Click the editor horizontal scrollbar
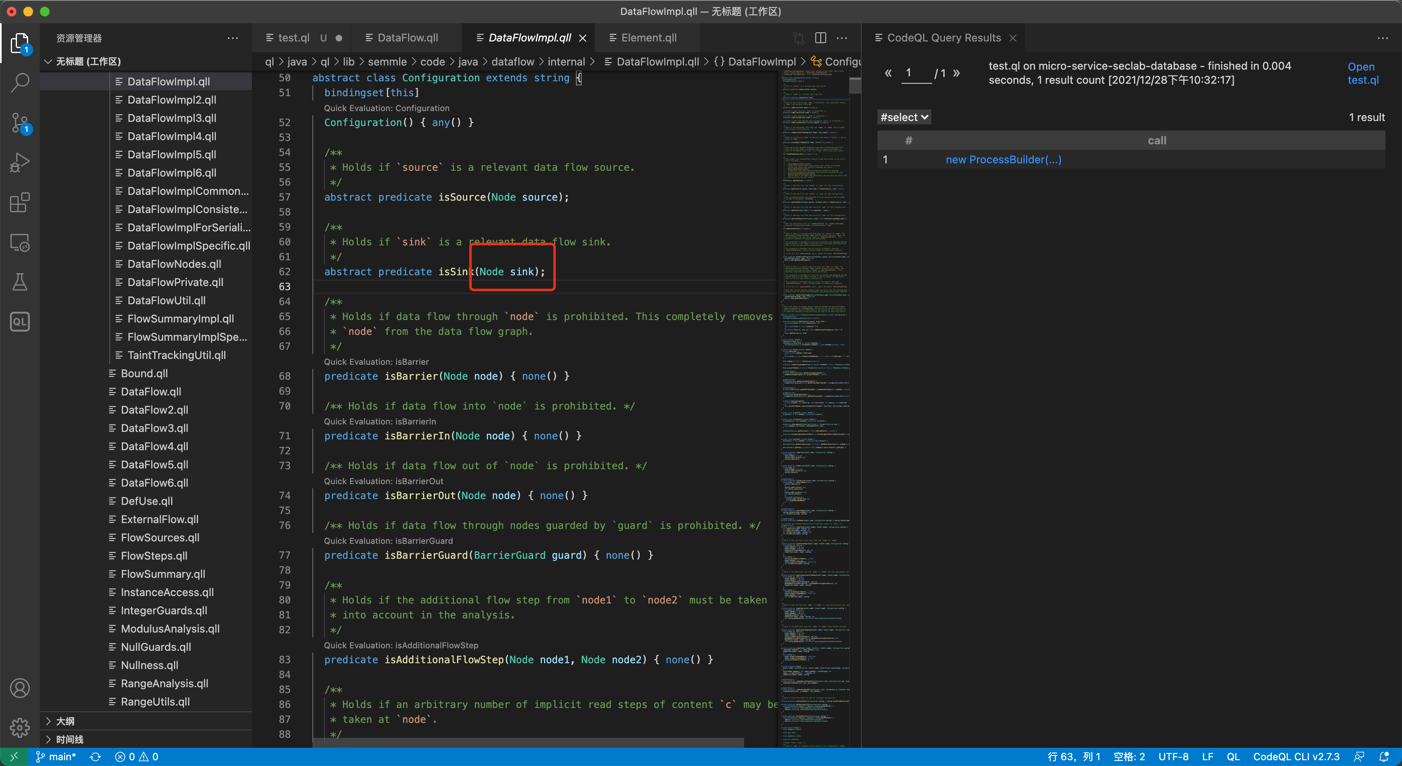This screenshot has width=1402, height=766. 528,743
